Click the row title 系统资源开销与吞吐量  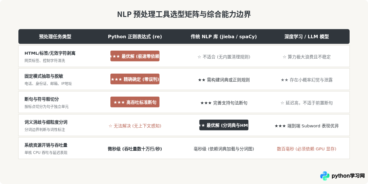[46, 145]
